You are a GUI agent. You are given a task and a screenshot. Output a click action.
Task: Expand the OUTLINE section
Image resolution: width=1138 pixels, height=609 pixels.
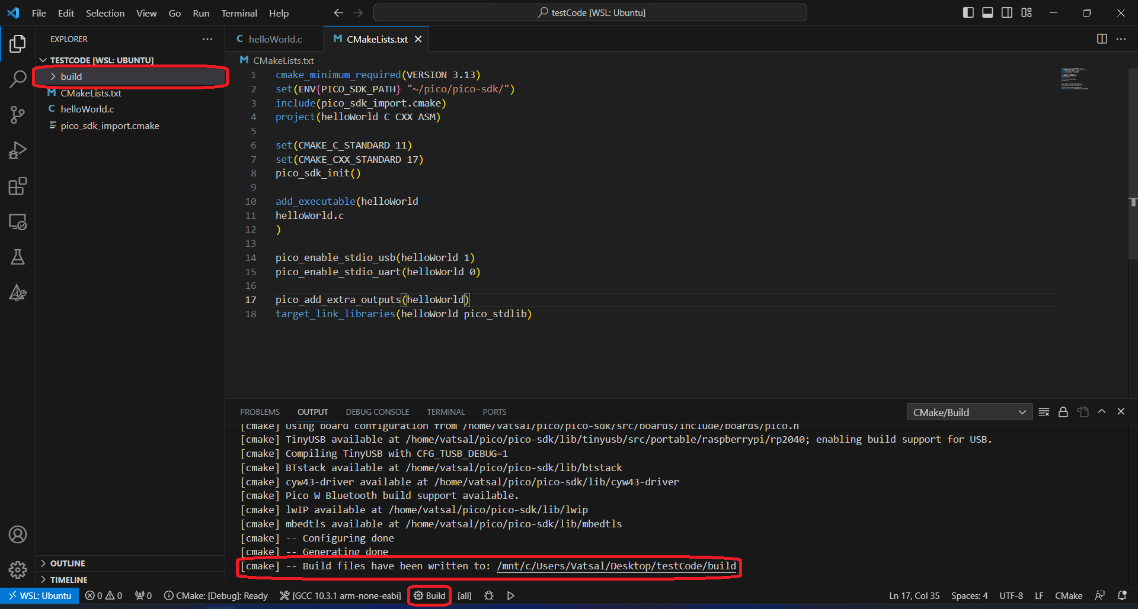pyautogui.click(x=68, y=563)
